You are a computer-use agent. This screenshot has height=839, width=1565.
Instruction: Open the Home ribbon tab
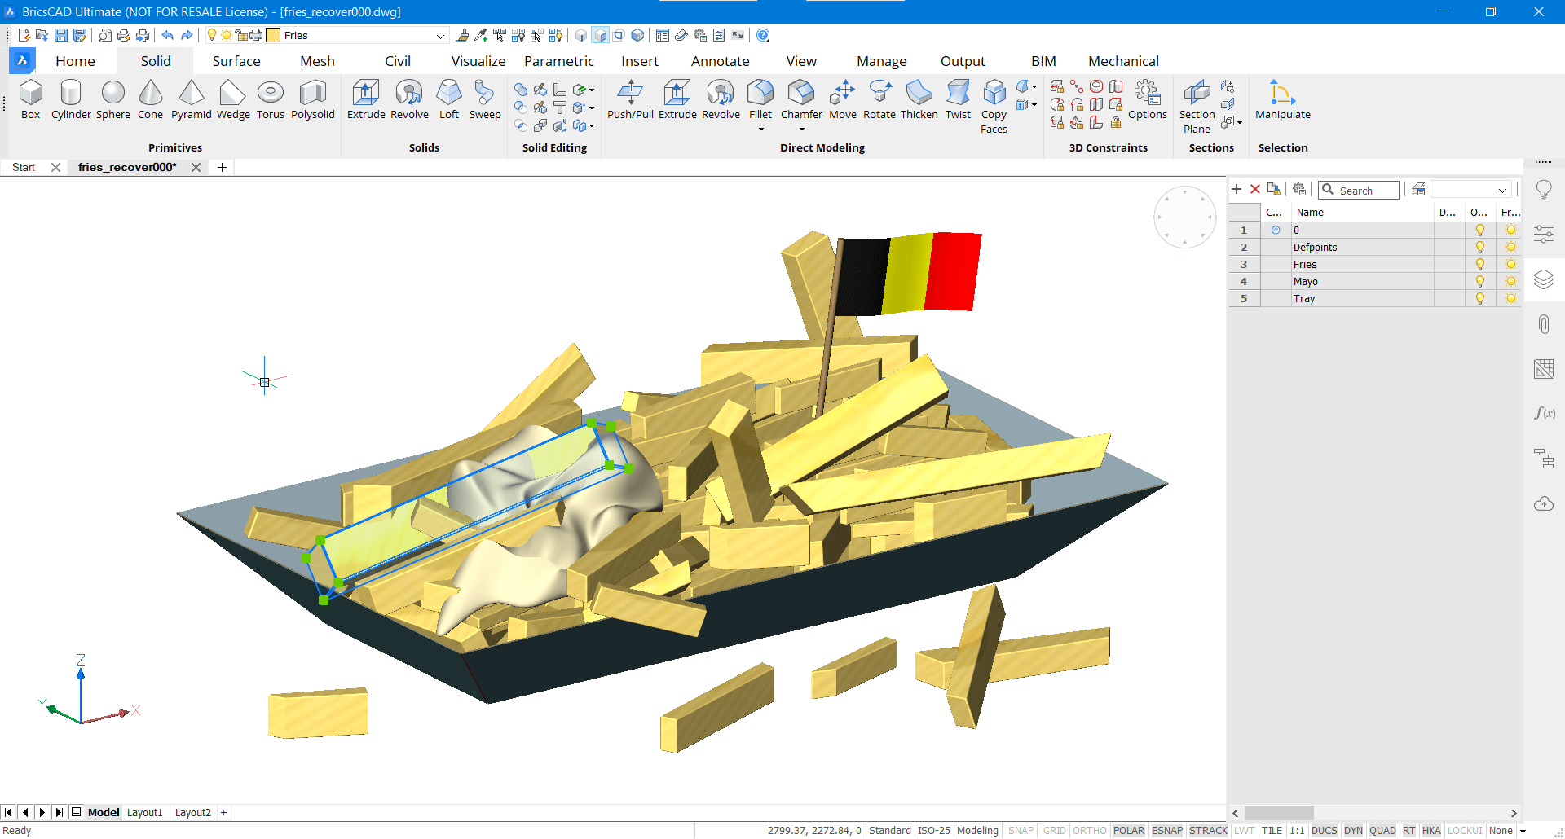tap(75, 61)
